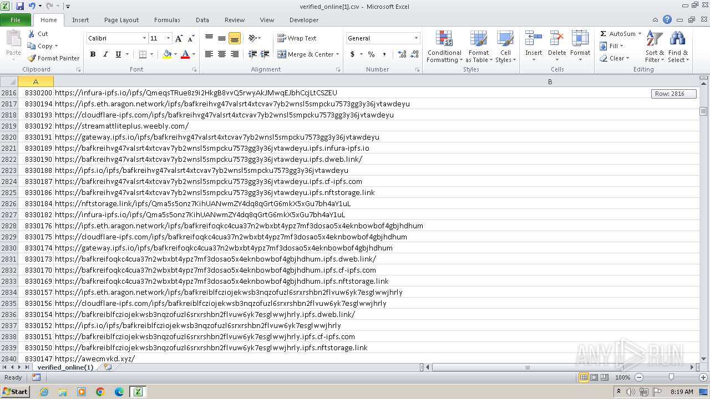This screenshot has height=399, width=710.
Task: Open Find & Select binoculars
Action: click(678, 47)
